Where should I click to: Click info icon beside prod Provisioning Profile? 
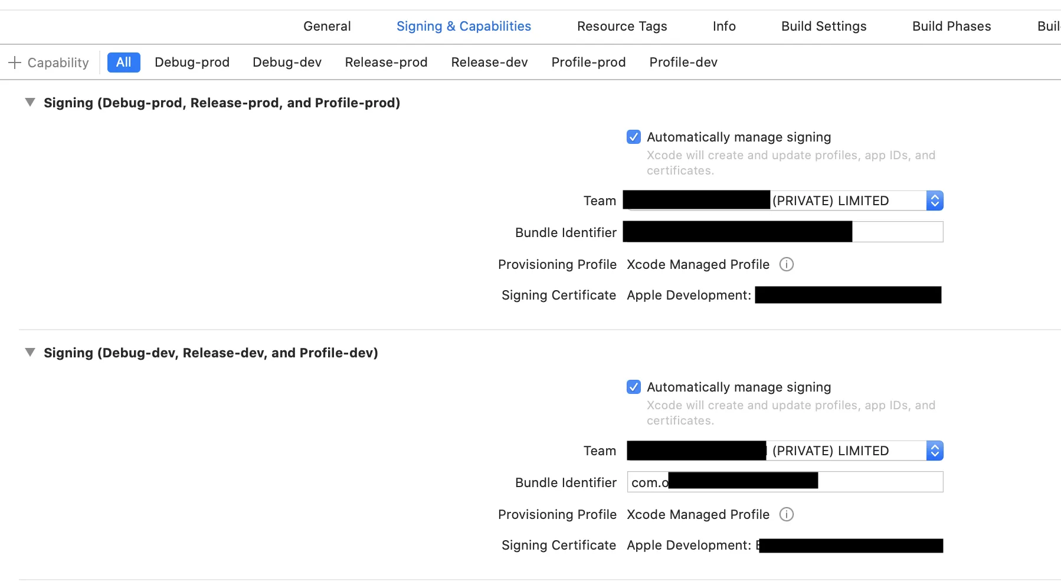[x=786, y=264]
